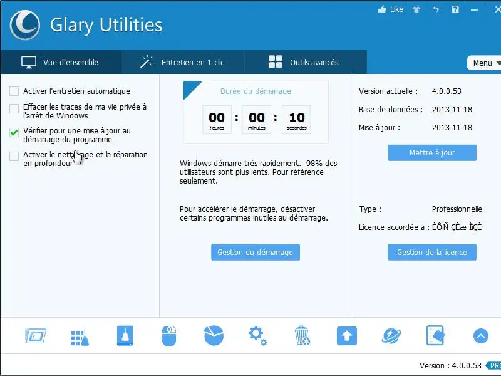Screen dimensions: 501x376
Task: Click Gestion du démarrage button
Action: tap(256, 253)
